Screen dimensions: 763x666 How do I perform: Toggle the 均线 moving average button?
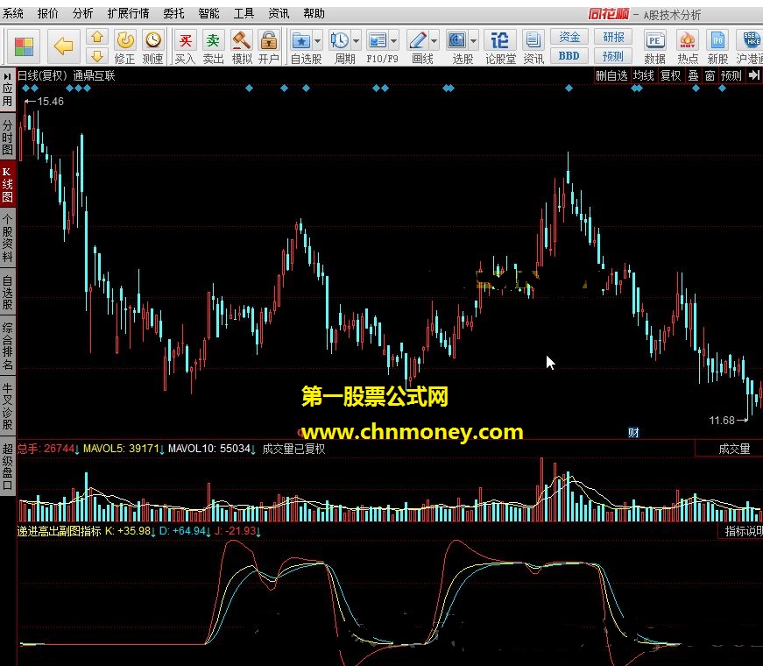643,75
